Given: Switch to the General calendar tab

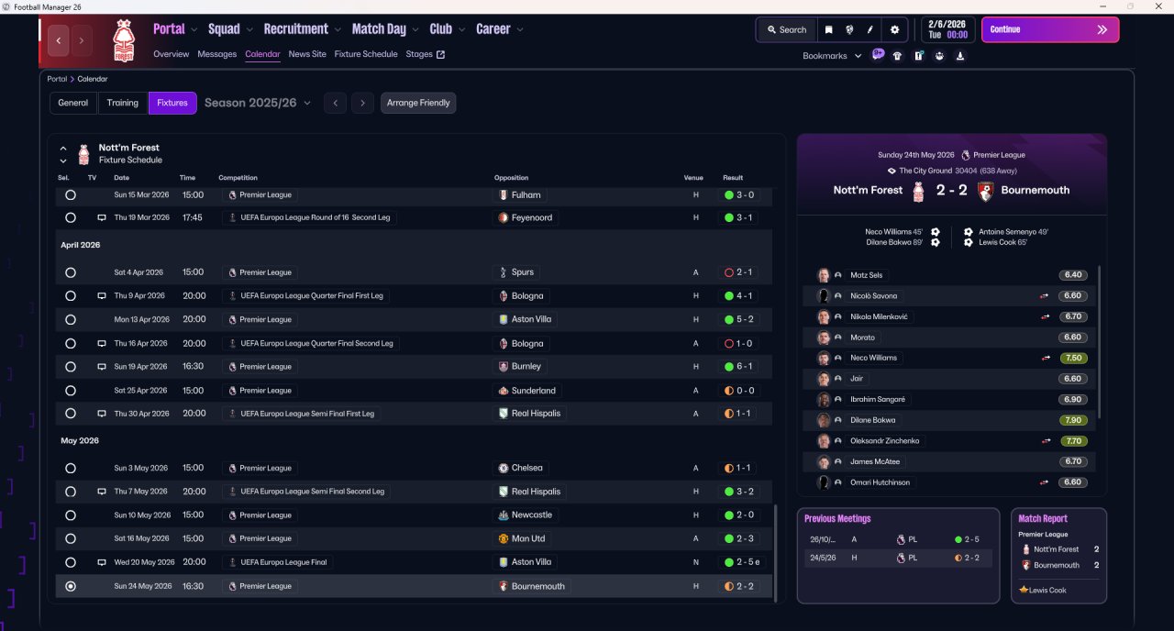Looking at the screenshot, I should [73, 103].
